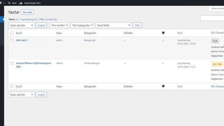
Task: Click admin author of Arama Motoru post
Action: [59, 63]
